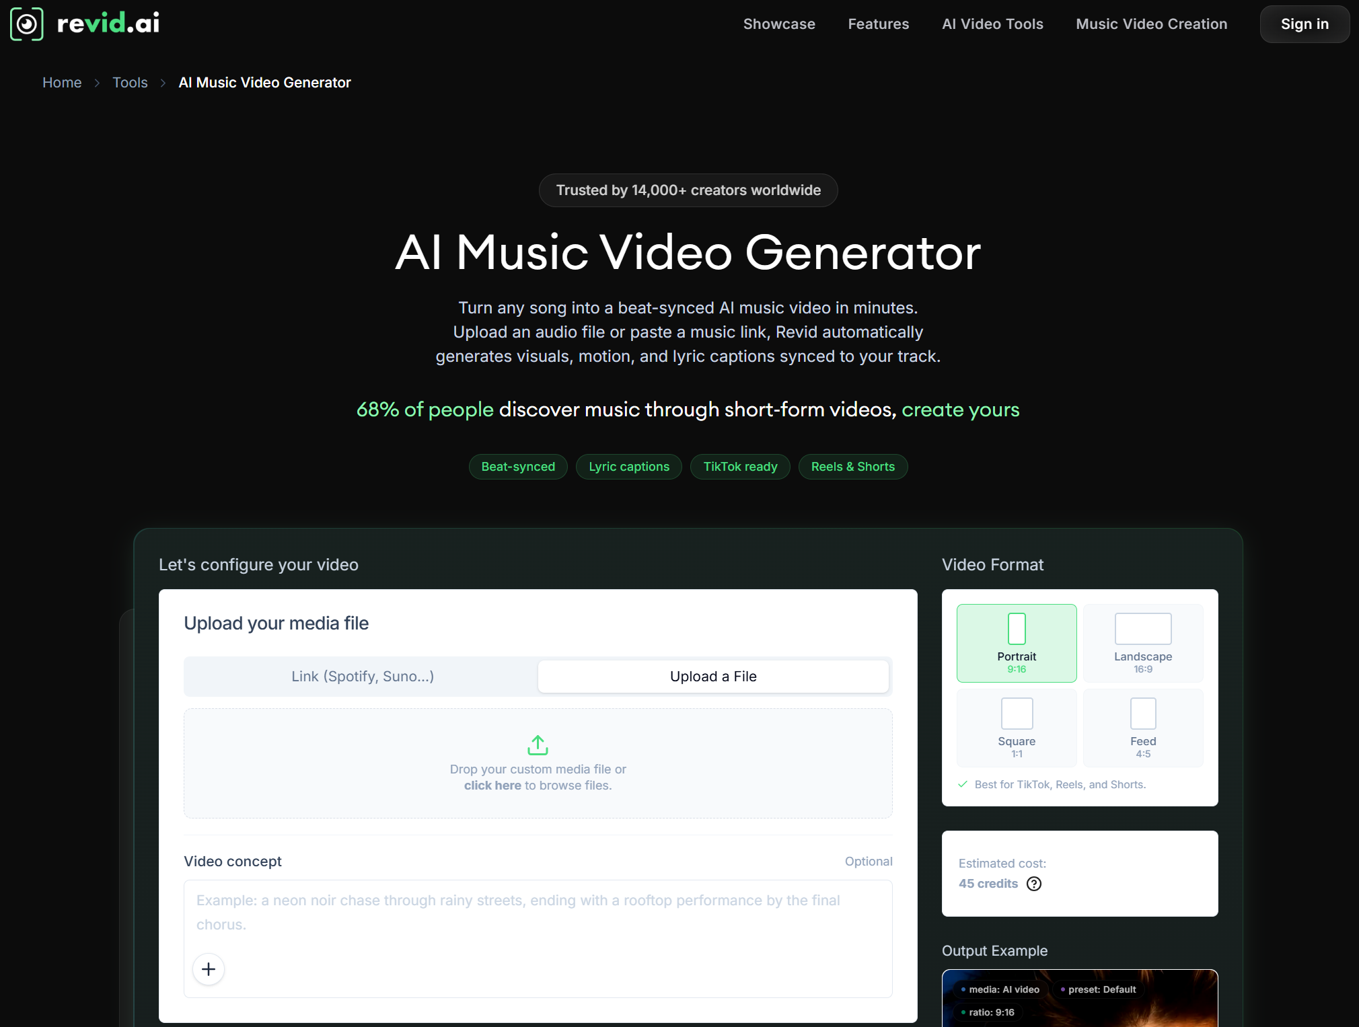Click the Feed 4:5 shape icon
Viewport: 1359px width, 1027px height.
coord(1143,714)
